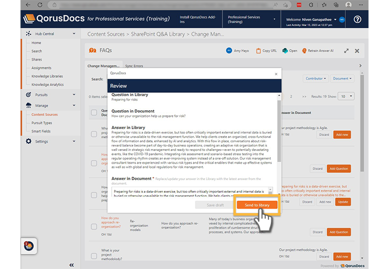Open the Document filter dropdown

342,79
